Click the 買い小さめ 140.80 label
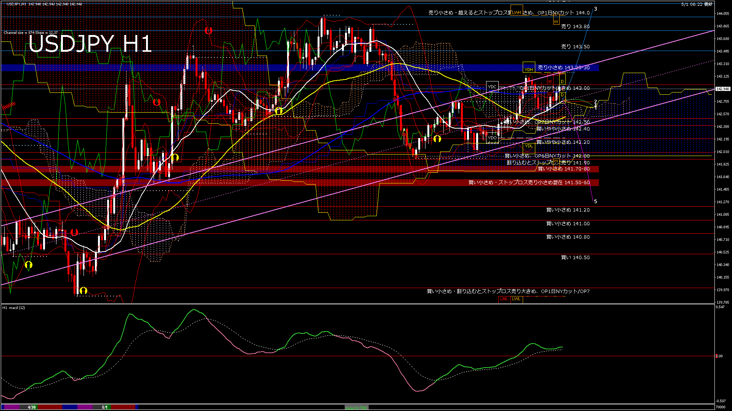 click(x=568, y=237)
